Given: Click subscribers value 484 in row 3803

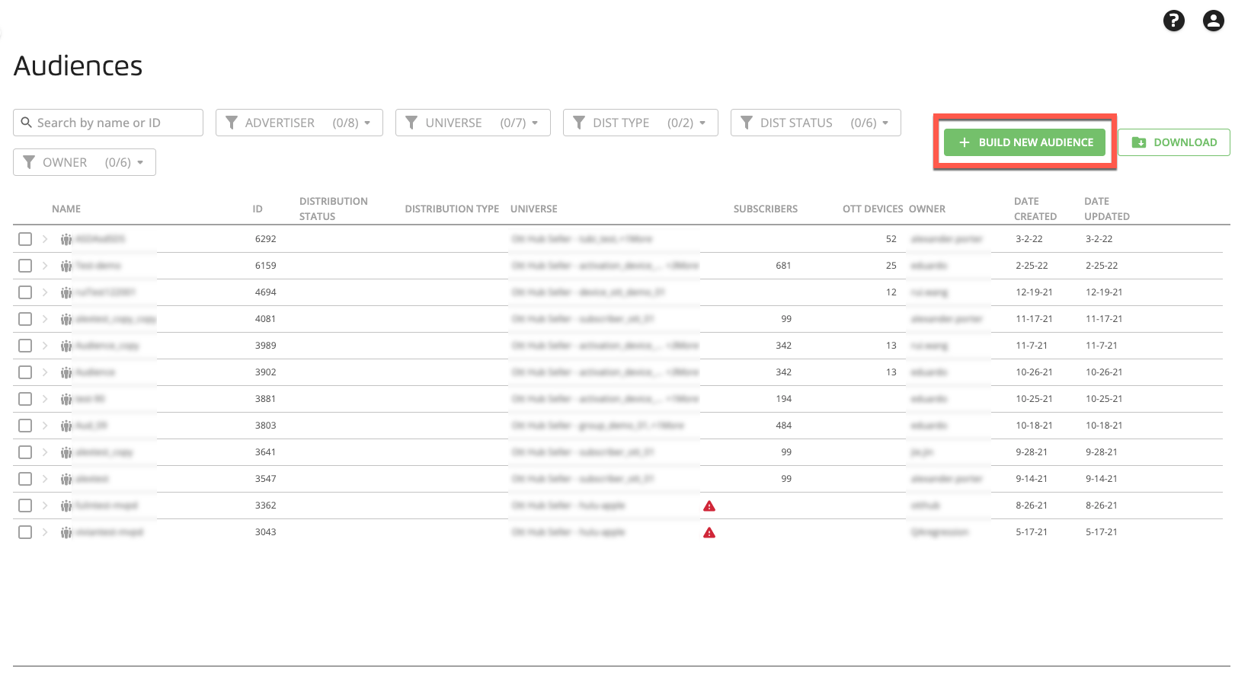Looking at the screenshot, I should 784,426.
